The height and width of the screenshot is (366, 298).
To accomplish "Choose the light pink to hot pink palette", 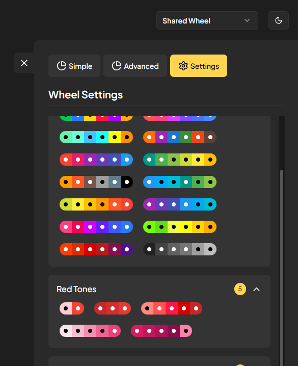I will coord(90,331).
